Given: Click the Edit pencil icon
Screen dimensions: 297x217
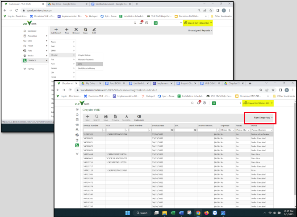Looking at the screenshot, I should [94, 30].
